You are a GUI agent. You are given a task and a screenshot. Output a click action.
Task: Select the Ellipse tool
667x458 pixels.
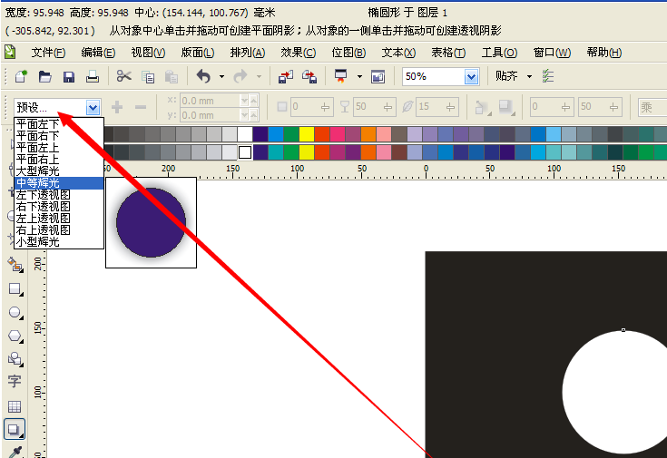click(x=15, y=313)
